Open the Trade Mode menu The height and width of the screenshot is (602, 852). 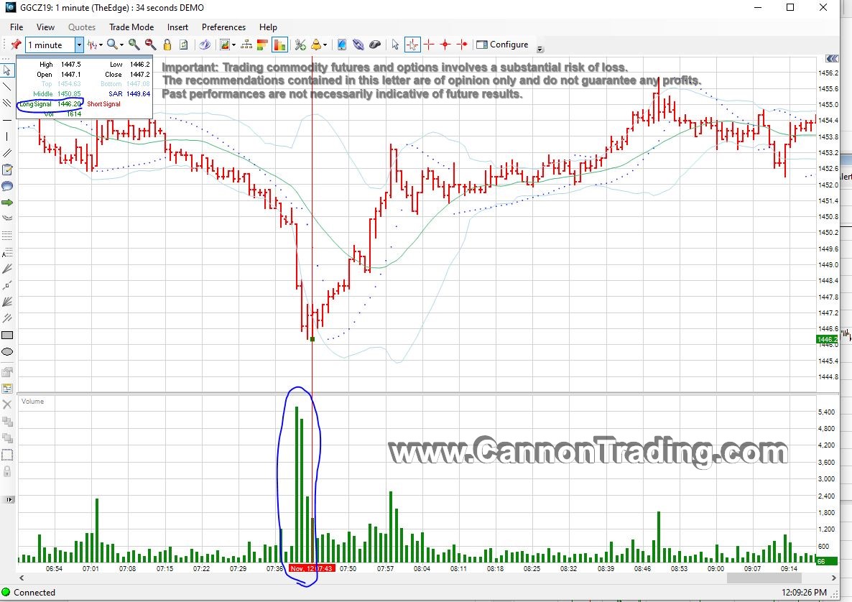pos(131,27)
